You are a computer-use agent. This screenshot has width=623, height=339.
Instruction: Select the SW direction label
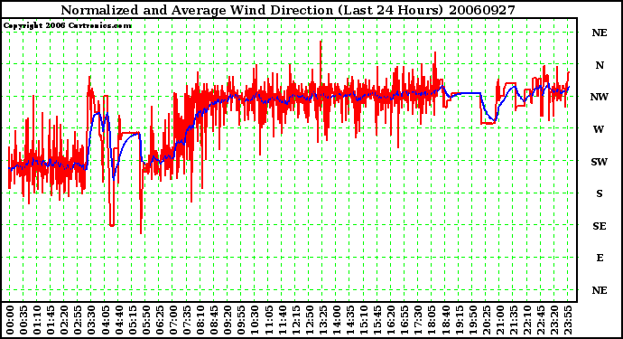[600, 162]
